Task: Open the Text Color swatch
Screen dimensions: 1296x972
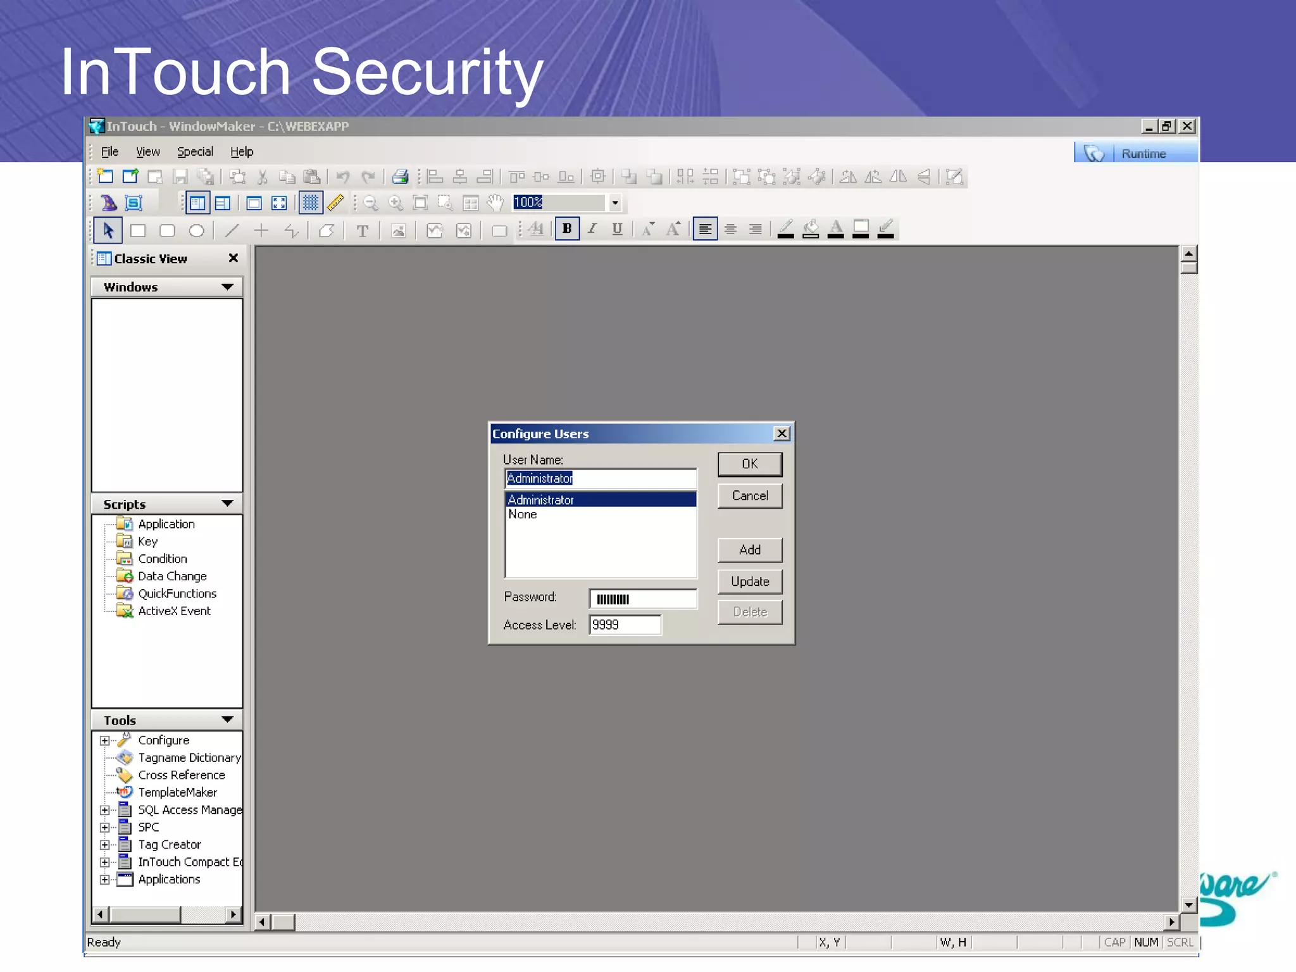Action: tap(835, 228)
